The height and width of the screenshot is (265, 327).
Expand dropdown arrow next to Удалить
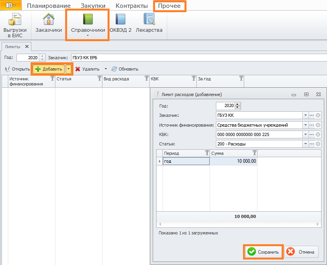(x=106, y=69)
